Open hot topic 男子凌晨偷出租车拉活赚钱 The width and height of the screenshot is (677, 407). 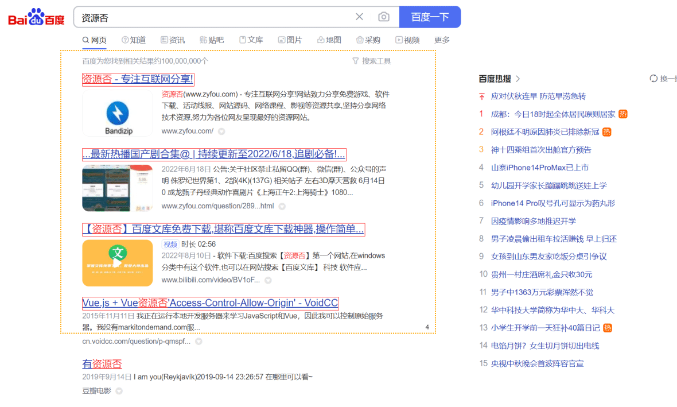click(554, 239)
